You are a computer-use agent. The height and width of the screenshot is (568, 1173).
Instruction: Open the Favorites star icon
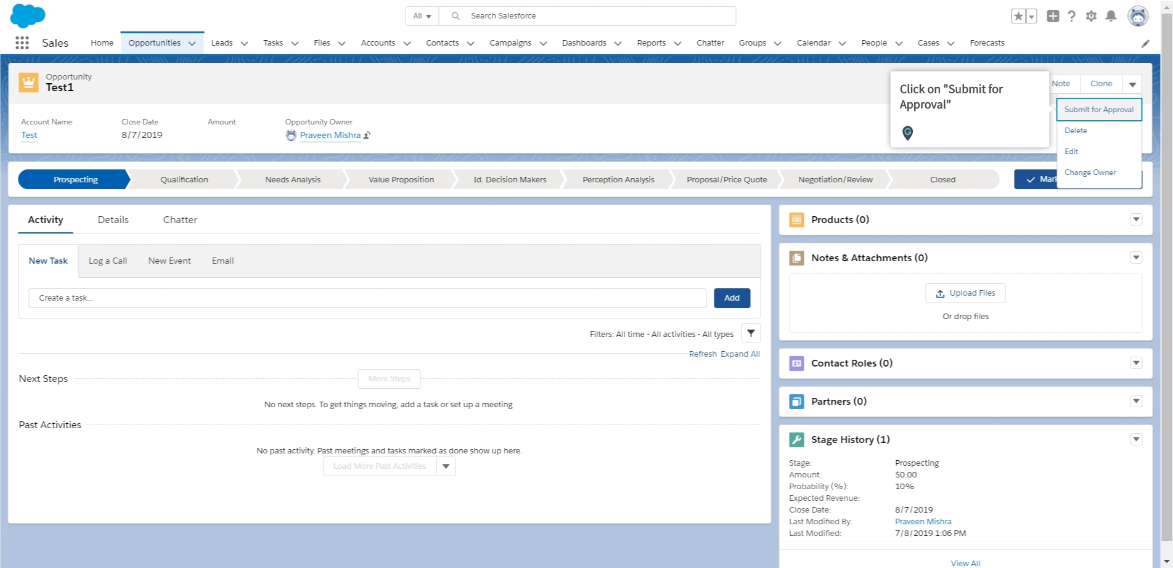click(x=1019, y=16)
